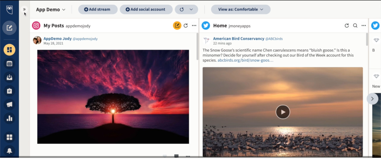Search within the Home Twitter stream
This screenshot has height=161, width=381.
point(355,26)
